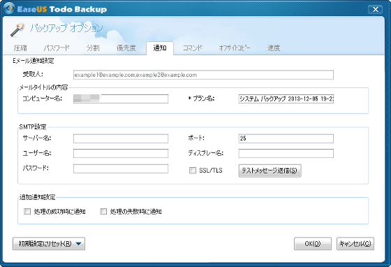Click テストメッセージ送信(S) button

pos(270,171)
